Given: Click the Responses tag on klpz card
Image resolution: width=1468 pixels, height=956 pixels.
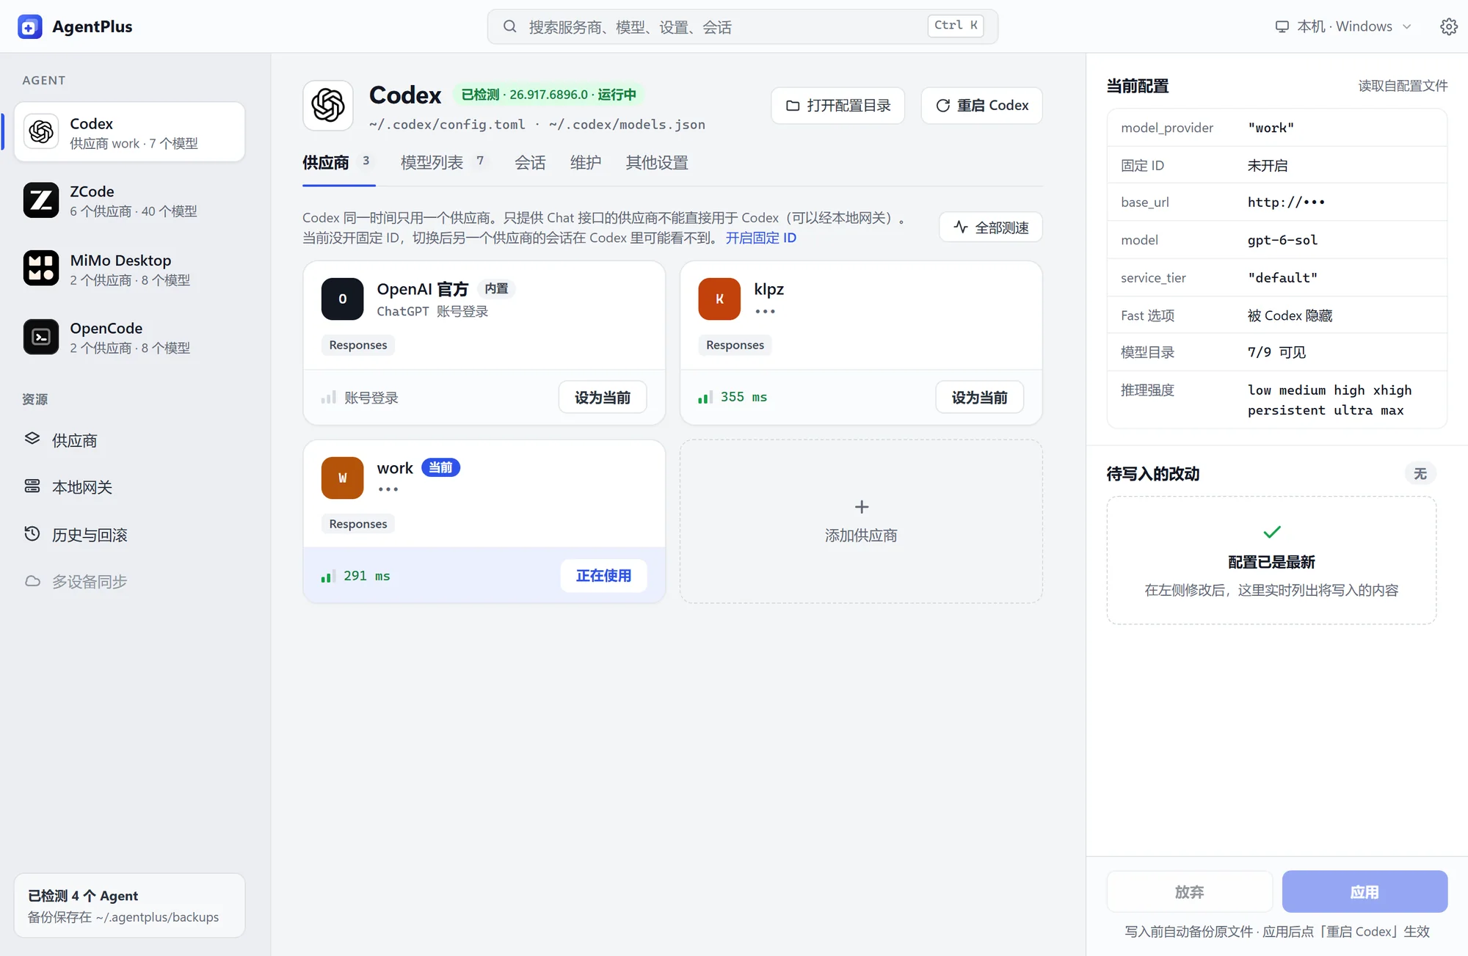Looking at the screenshot, I should (735, 345).
